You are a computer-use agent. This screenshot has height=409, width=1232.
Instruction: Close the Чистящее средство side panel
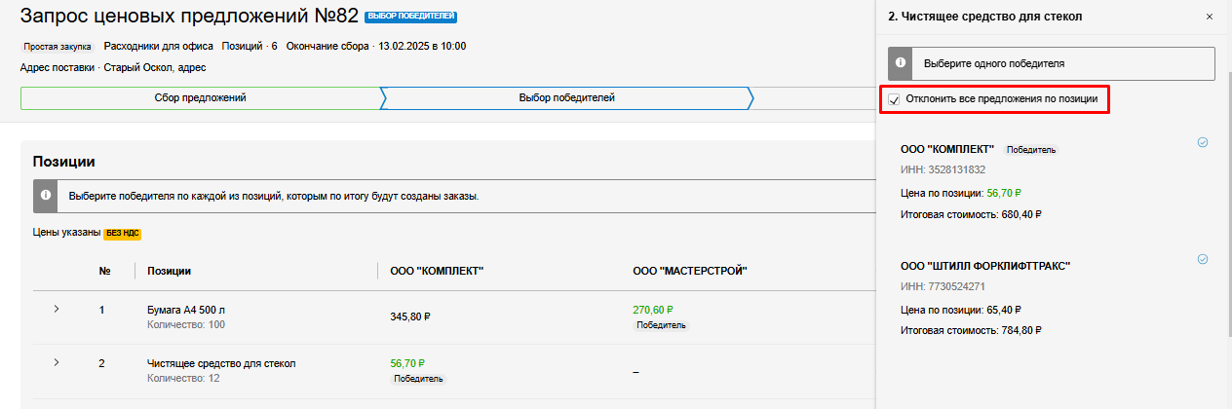(1210, 17)
